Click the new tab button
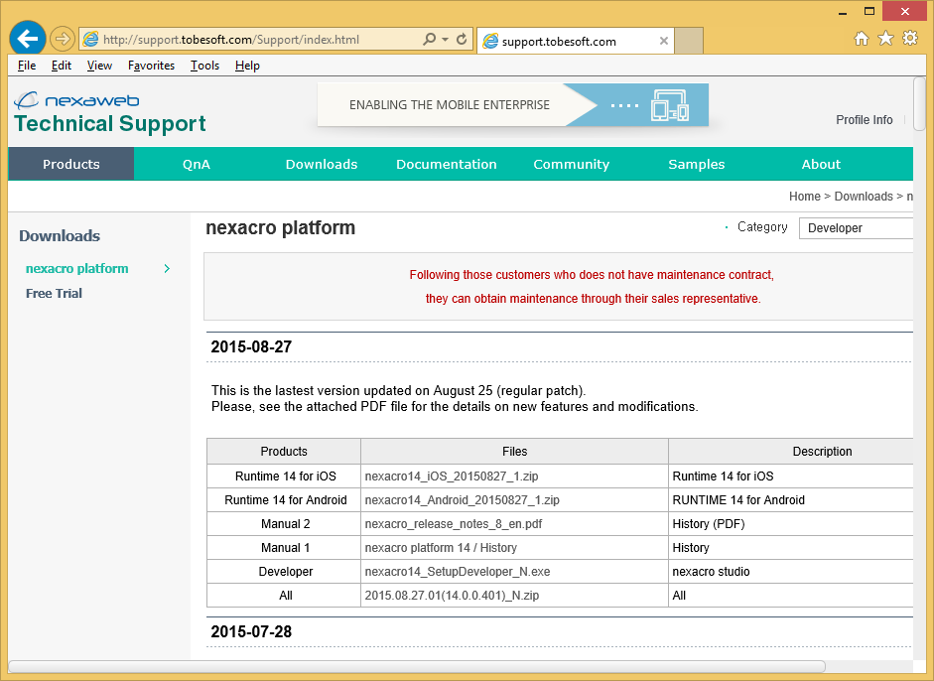Image resolution: width=934 pixels, height=681 pixels. pyautogui.click(x=689, y=41)
